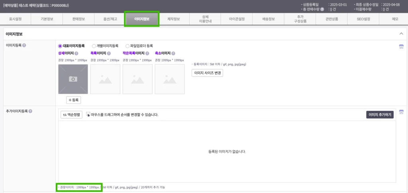
Task: Click the 상품등록일 2025-03-01 value
Action: 338,5
